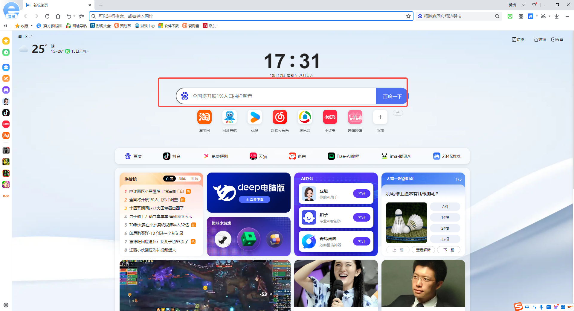Viewport: 574px width, 311px height.
Task: Open the gamepad game center sidebar icon
Action: click(6, 90)
